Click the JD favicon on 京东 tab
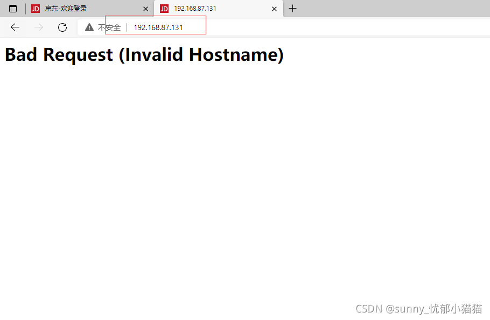490x320 pixels. 36,9
